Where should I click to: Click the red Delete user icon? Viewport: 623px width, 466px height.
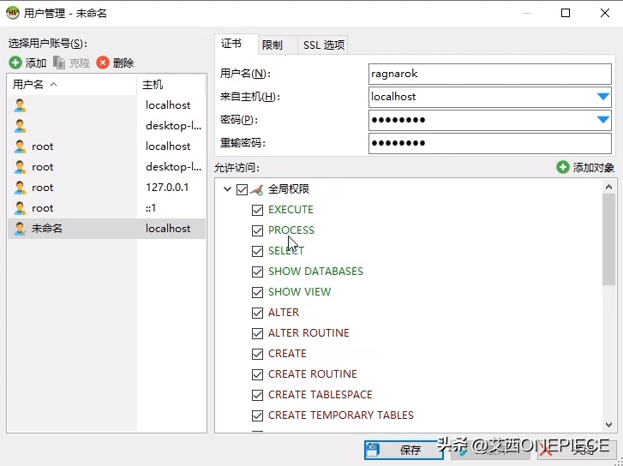click(103, 63)
